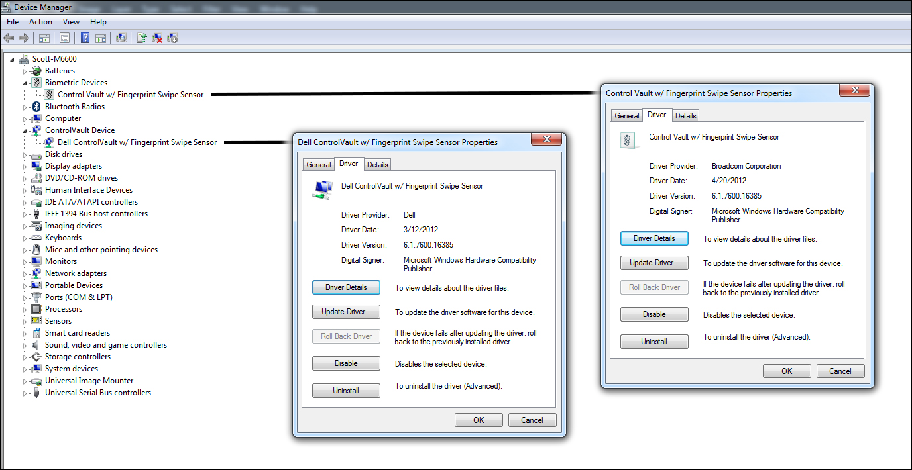Select the Sound, video and game controllers icon
Viewport: 912px width, 470px height.
click(37, 345)
